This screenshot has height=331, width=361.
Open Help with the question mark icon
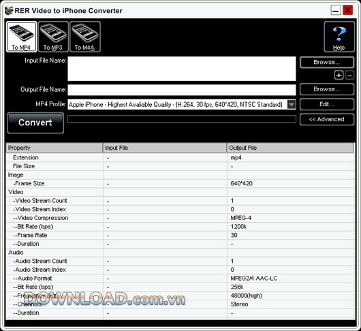pos(339,37)
